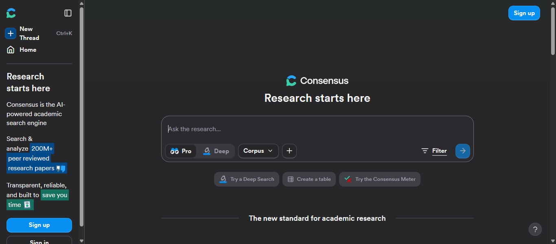
Task: Select Create a table option
Action: 309,179
